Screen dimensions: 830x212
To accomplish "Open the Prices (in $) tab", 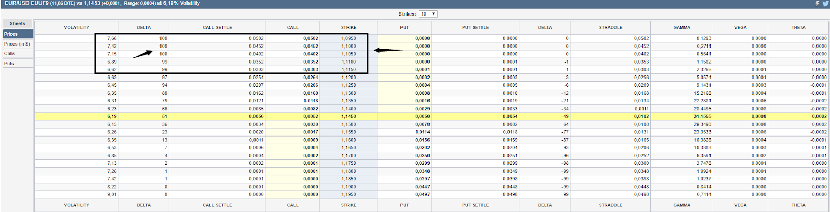I will (x=18, y=44).
